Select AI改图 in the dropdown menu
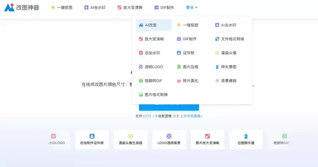Screen dimensions: 318x167 click(x=154, y=25)
